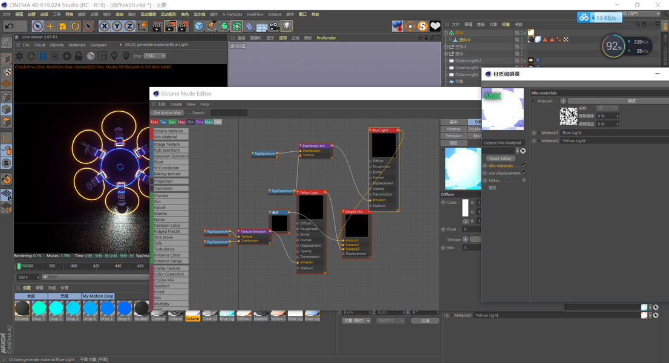669x363 pixels.
Task: Click the Camera object icon
Action: (x=275, y=27)
